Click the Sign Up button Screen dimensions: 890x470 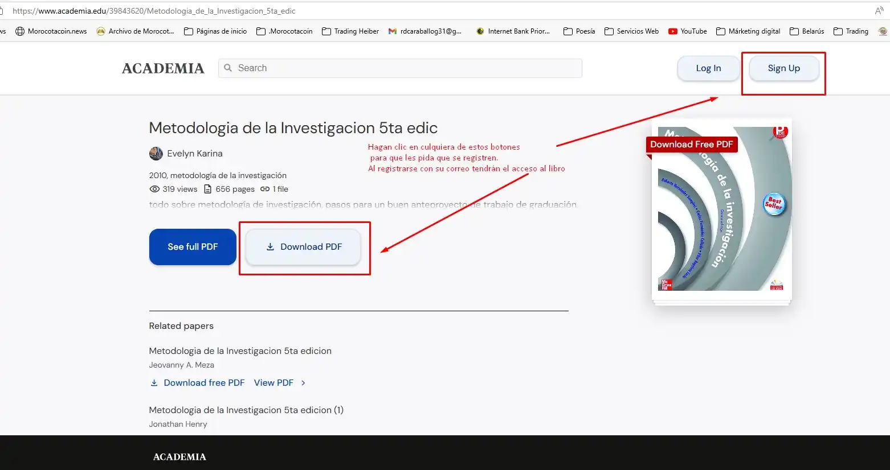click(784, 68)
